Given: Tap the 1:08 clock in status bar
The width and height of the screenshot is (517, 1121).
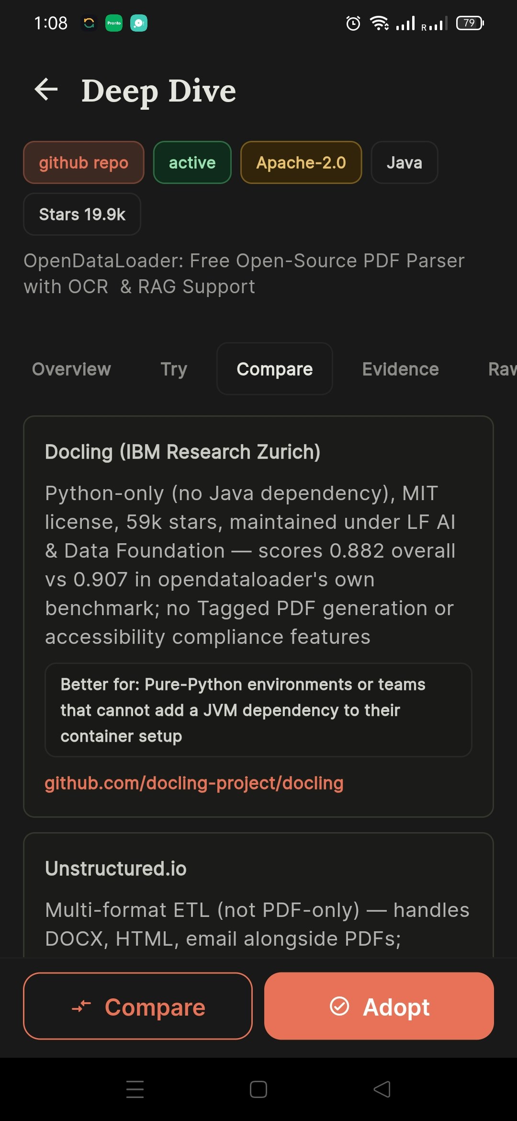Looking at the screenshot, I should [x=51, y=23].
